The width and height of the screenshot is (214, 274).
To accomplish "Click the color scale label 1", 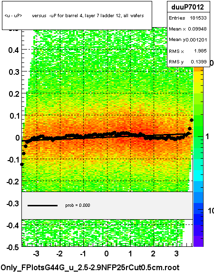I will click(207, 136).
